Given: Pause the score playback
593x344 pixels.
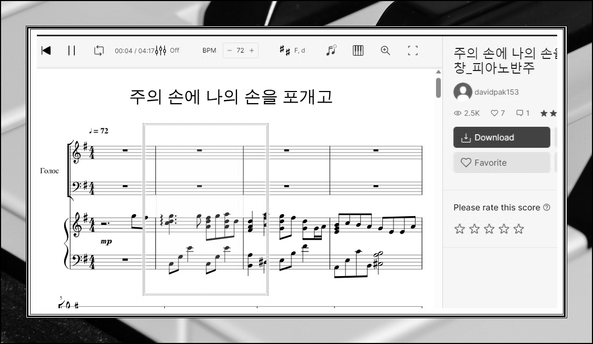Looking at the screenshot, I should click(x=72, y=50).
